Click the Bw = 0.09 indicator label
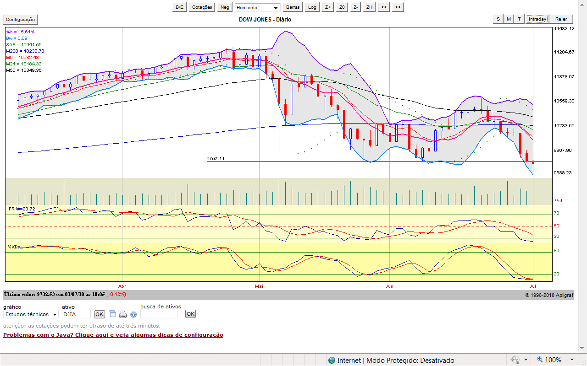This screenshot has height=366, width=587. click(17, 38)
